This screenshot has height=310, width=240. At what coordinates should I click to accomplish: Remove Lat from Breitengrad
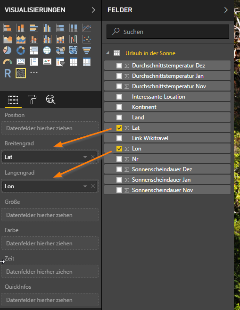[92, 157]
